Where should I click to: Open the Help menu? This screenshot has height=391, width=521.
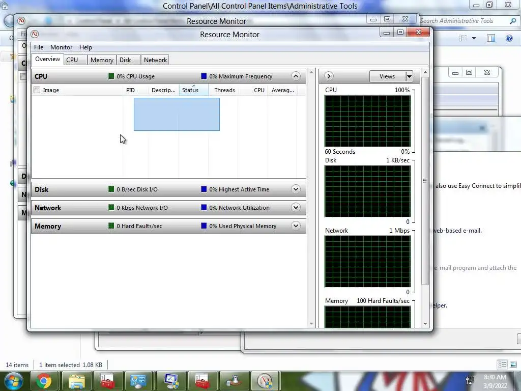pyautogui.click(x=85, y=47)
